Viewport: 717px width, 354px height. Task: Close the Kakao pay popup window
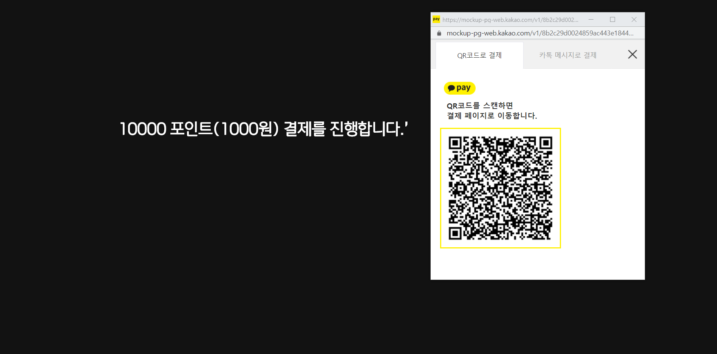[x=634, y=19]
